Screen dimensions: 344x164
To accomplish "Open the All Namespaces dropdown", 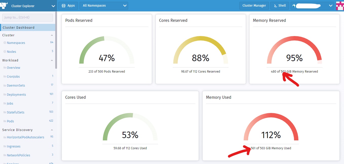I will [104, 5].
